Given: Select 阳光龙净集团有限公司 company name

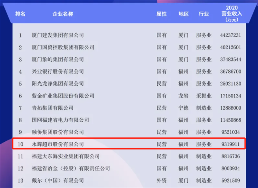Looking at the screenshot, I should (58, 84).
